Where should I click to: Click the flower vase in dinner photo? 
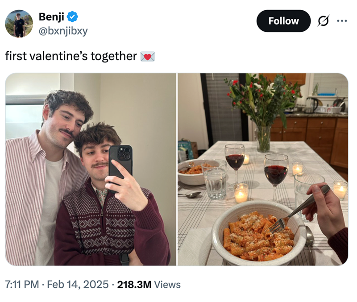pos(262,134)
